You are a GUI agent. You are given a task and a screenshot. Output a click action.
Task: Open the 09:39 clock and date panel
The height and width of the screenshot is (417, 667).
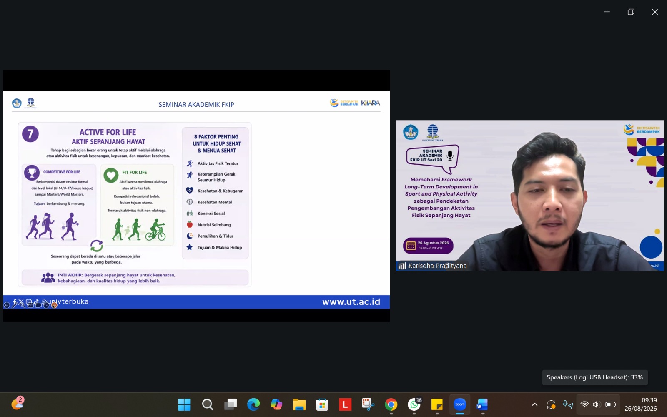[x=641, y=404]
